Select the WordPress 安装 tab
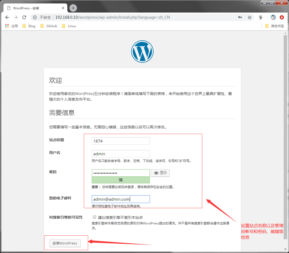289x253 pixels. pos(35,8)
